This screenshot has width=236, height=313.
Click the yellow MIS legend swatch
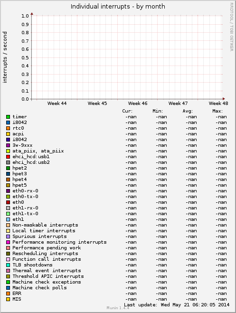pyautogui.click(x=8, y=299)
